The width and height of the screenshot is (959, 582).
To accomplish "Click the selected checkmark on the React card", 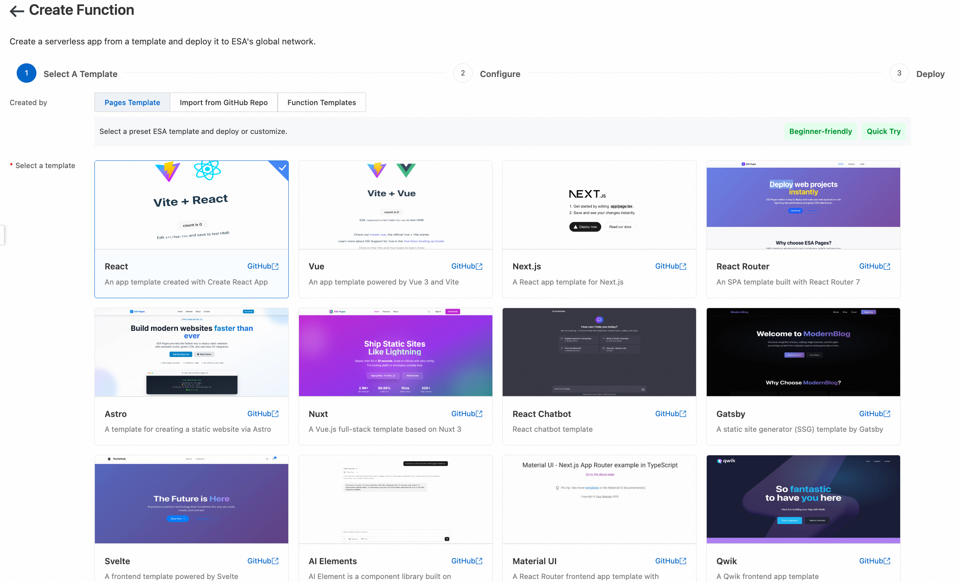I will tap(282, 168).
